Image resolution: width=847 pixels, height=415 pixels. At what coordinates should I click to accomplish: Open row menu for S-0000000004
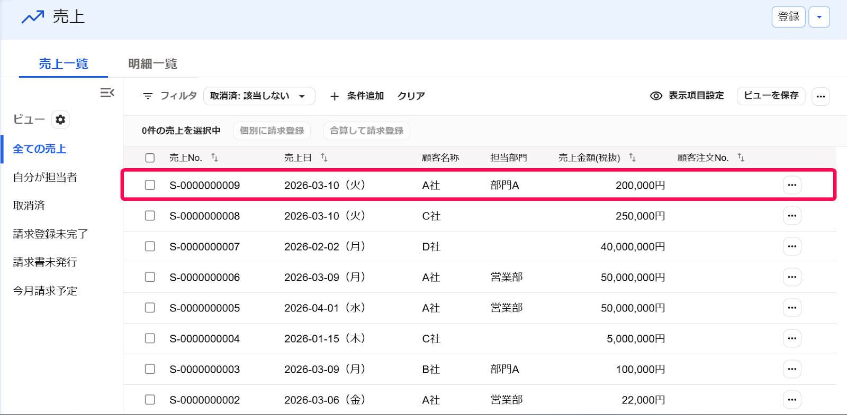pyautogui.click(x=792, y=338)
